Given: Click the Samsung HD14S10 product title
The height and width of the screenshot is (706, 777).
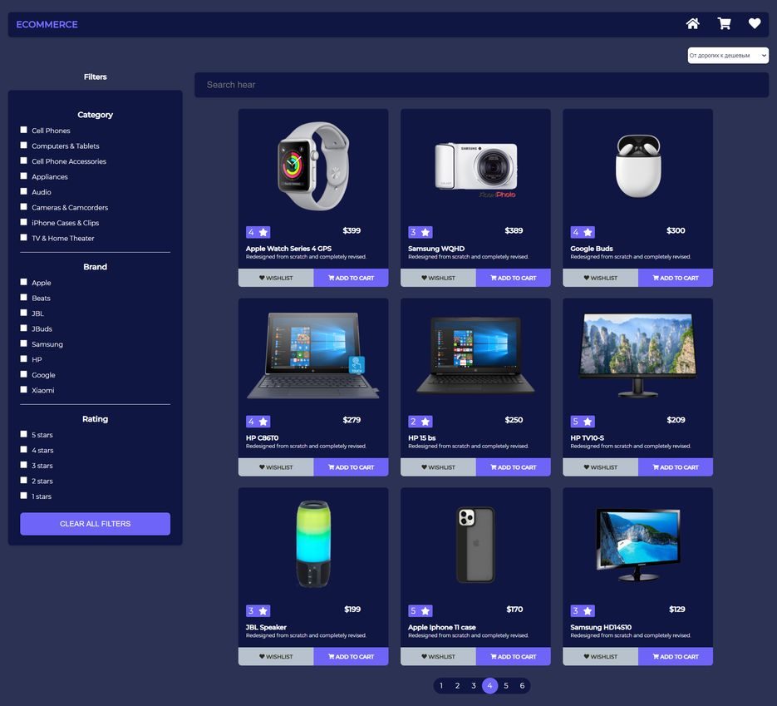Looking at the screenshot, I should tap(601, 627).
